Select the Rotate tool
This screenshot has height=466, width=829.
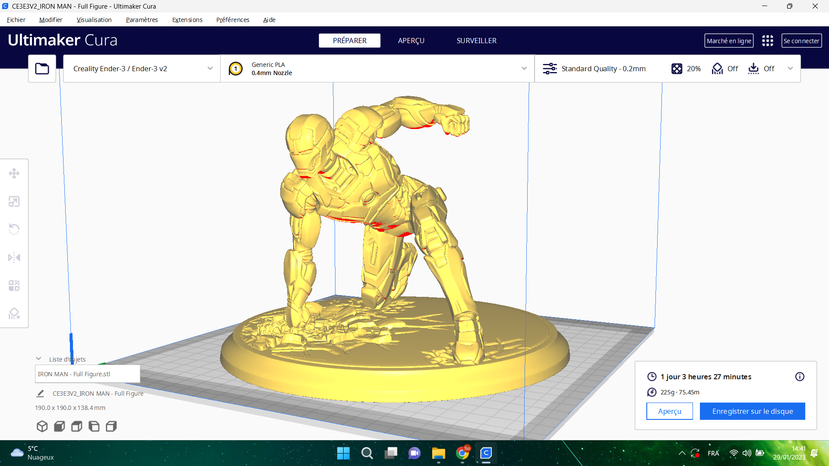pyautogui.click(x=14, y=229)
